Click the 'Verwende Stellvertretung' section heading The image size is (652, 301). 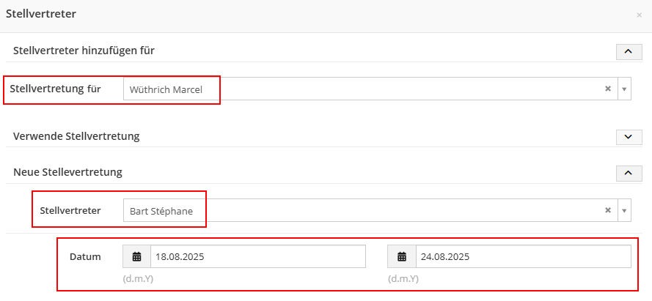tap(76, 135)
